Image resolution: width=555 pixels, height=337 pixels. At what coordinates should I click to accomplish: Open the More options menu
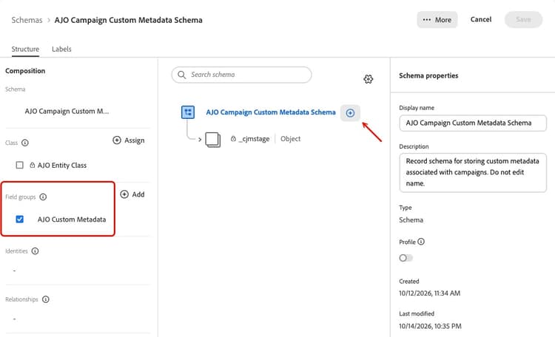click(x=437, y=20)
